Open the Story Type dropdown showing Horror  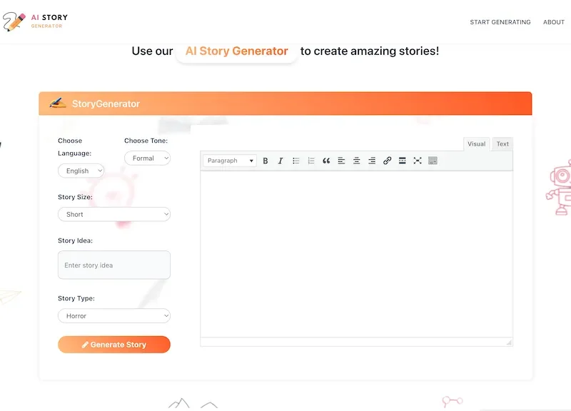click(x=113, y=315)
